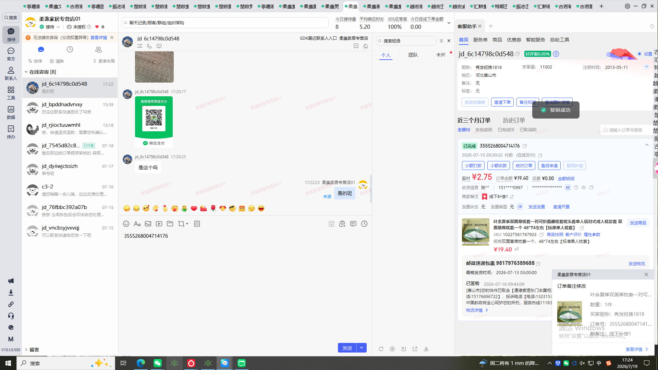
Task: Open the 自助工具 tab
Action: (x=560, y=40)
